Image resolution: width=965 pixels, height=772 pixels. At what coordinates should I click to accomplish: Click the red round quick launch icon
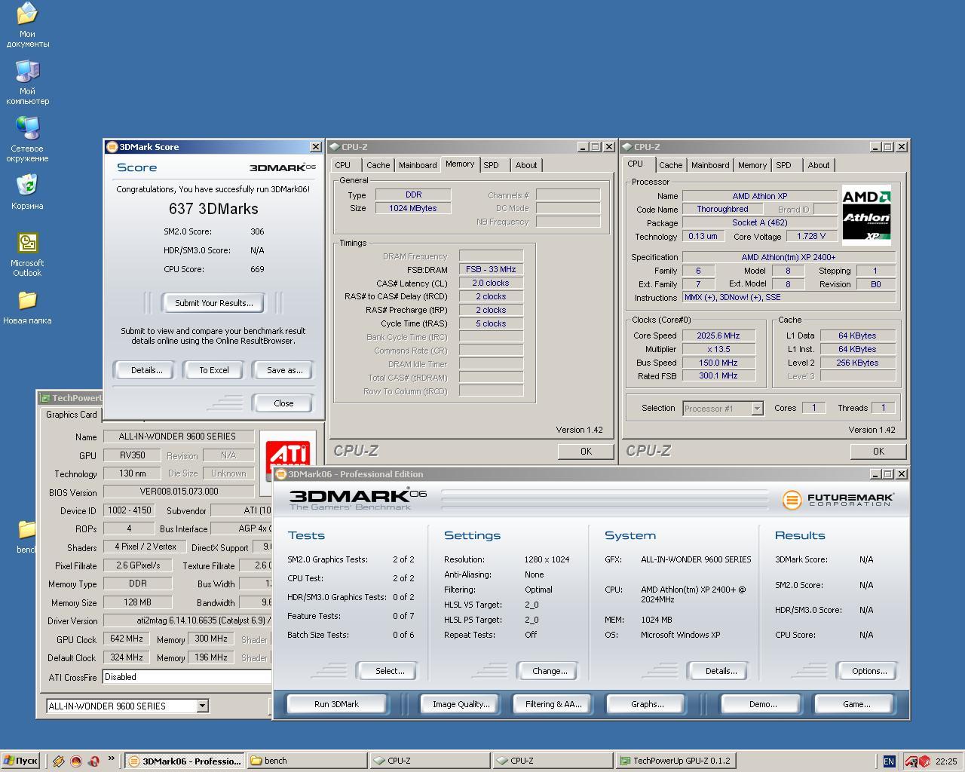tap(75, 761)
